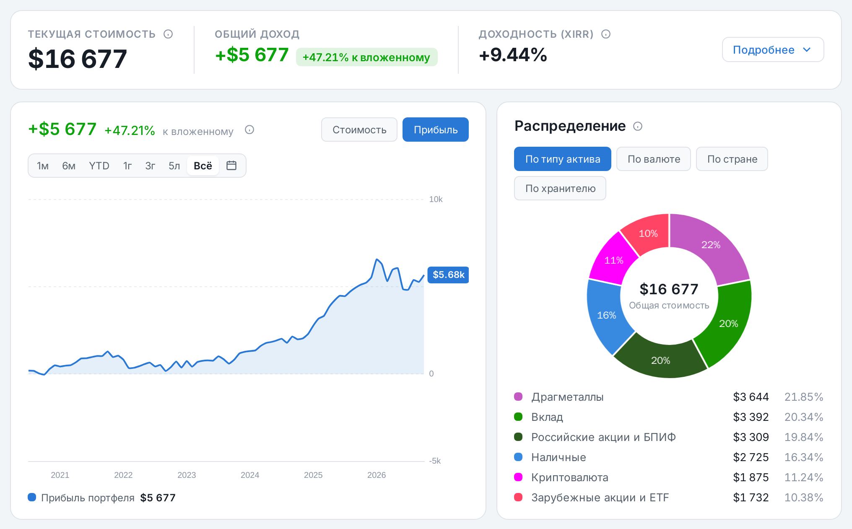Viewport: 852px width, 529px height.
Task: Show distribution По стране
Action: (x=732, y=159)
